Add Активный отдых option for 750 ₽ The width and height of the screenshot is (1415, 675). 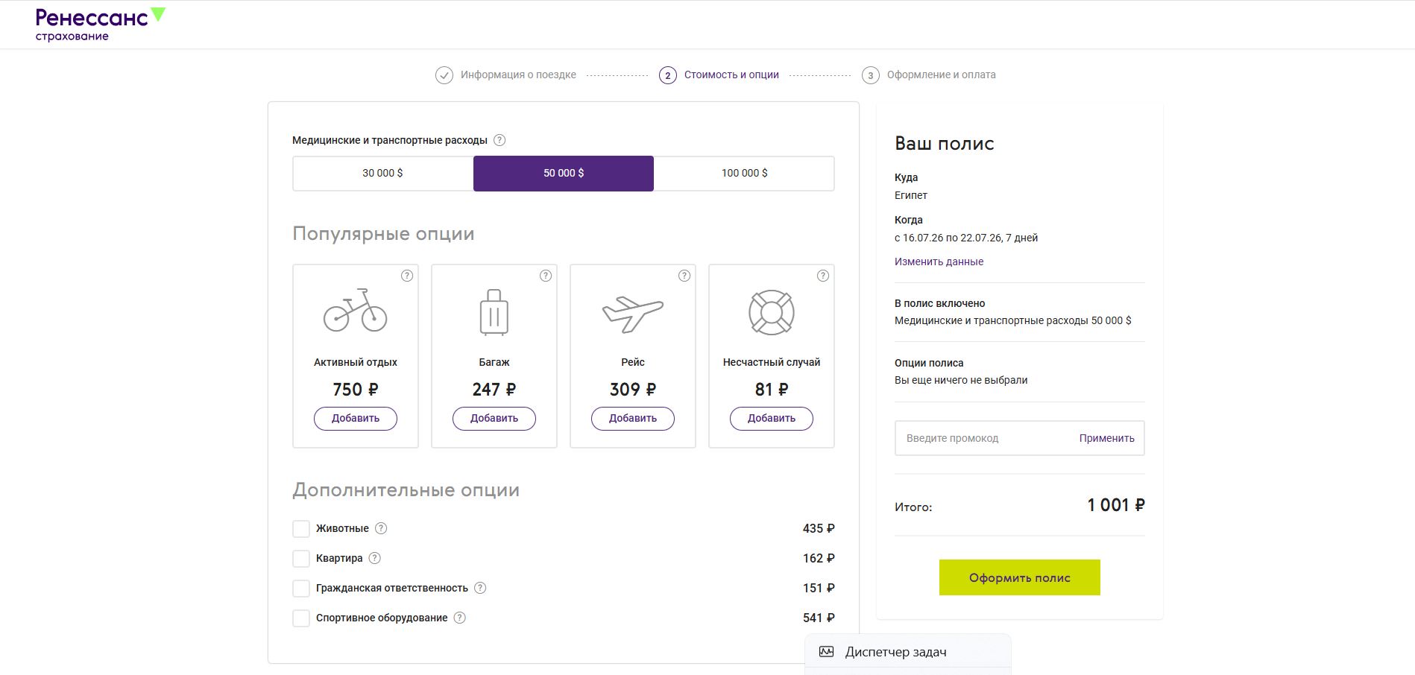point(356,418)
